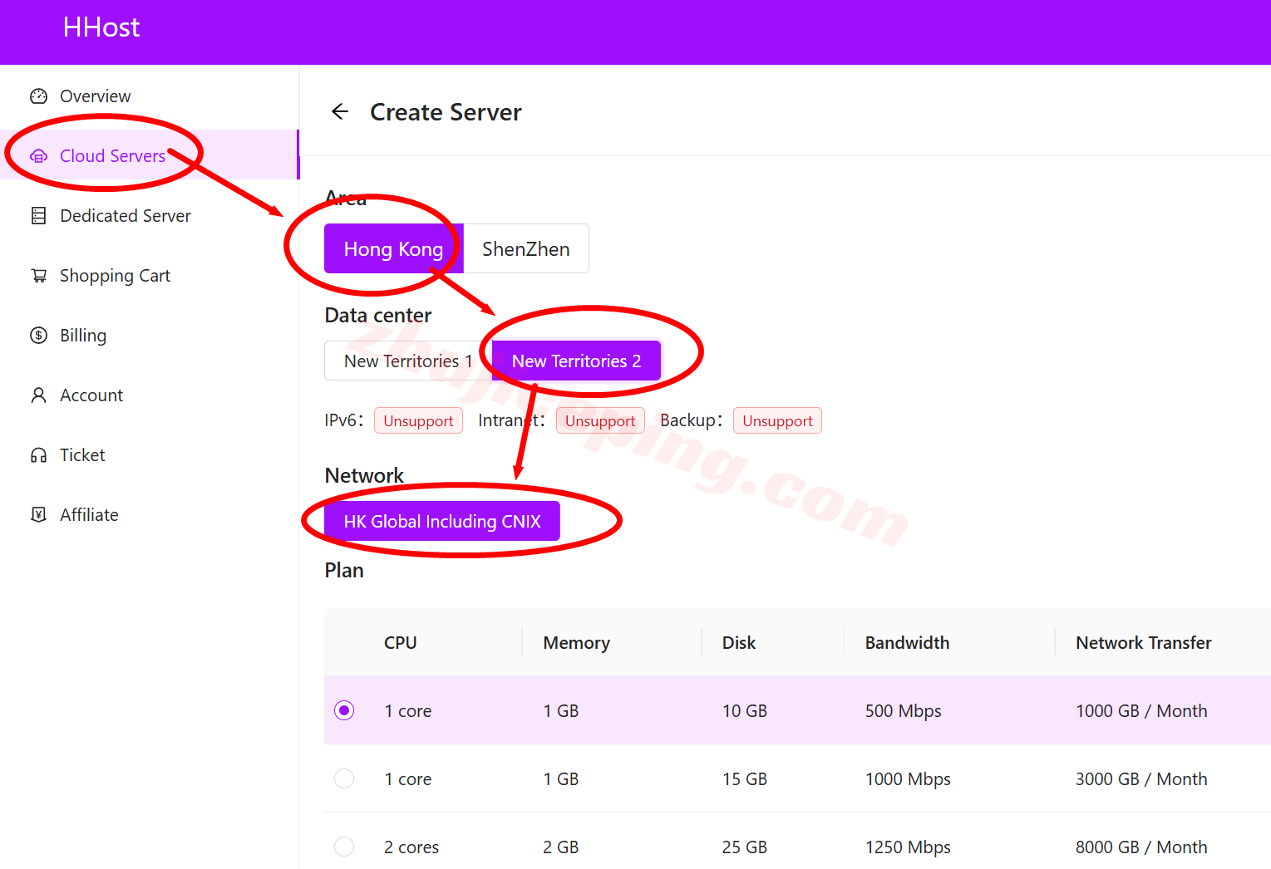Click the Backup Unsupport badge
The width and height of the screenshot is (1271, 869).
pos(777,420)
